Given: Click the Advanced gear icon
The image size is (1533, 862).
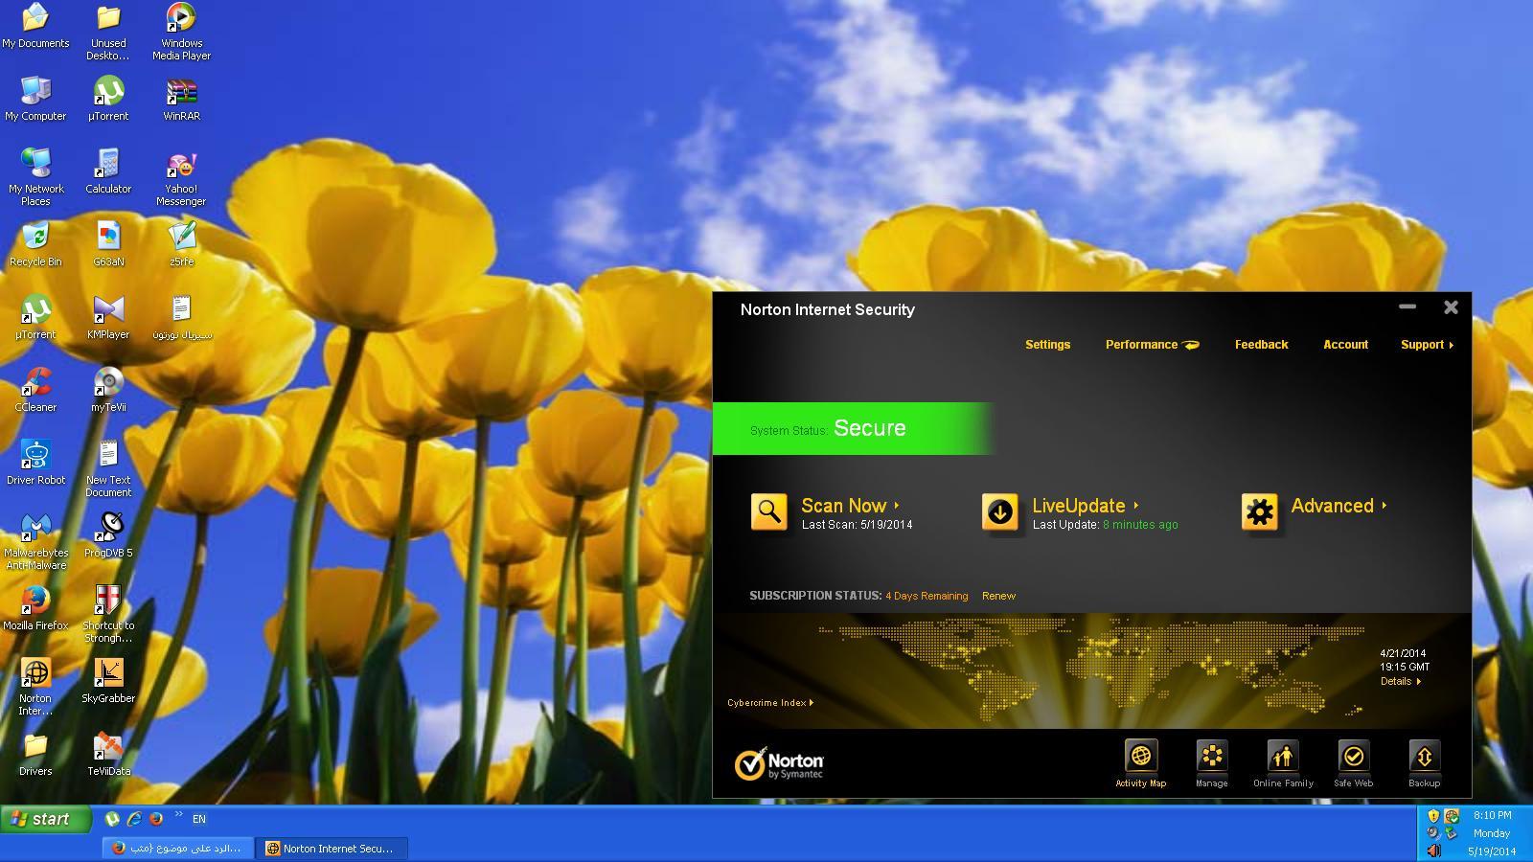Looking at the screenshot, I should pyautogui.click(x=1259, y=511).
